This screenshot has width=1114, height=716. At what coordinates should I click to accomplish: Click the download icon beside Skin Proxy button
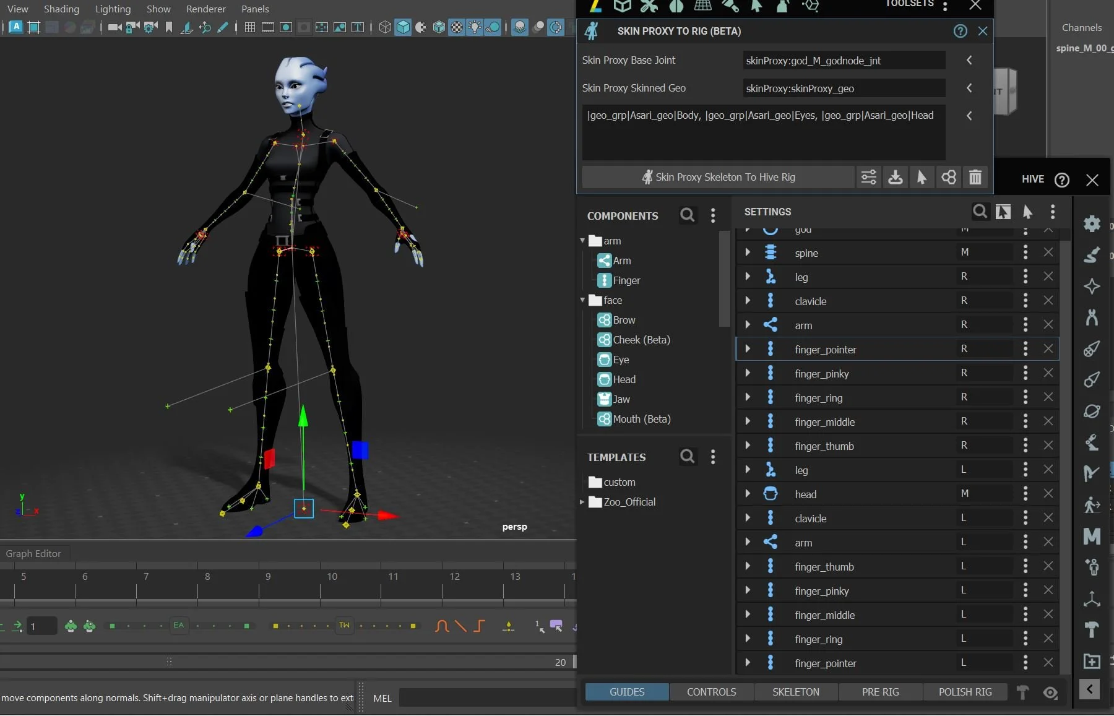pos(895,178)
